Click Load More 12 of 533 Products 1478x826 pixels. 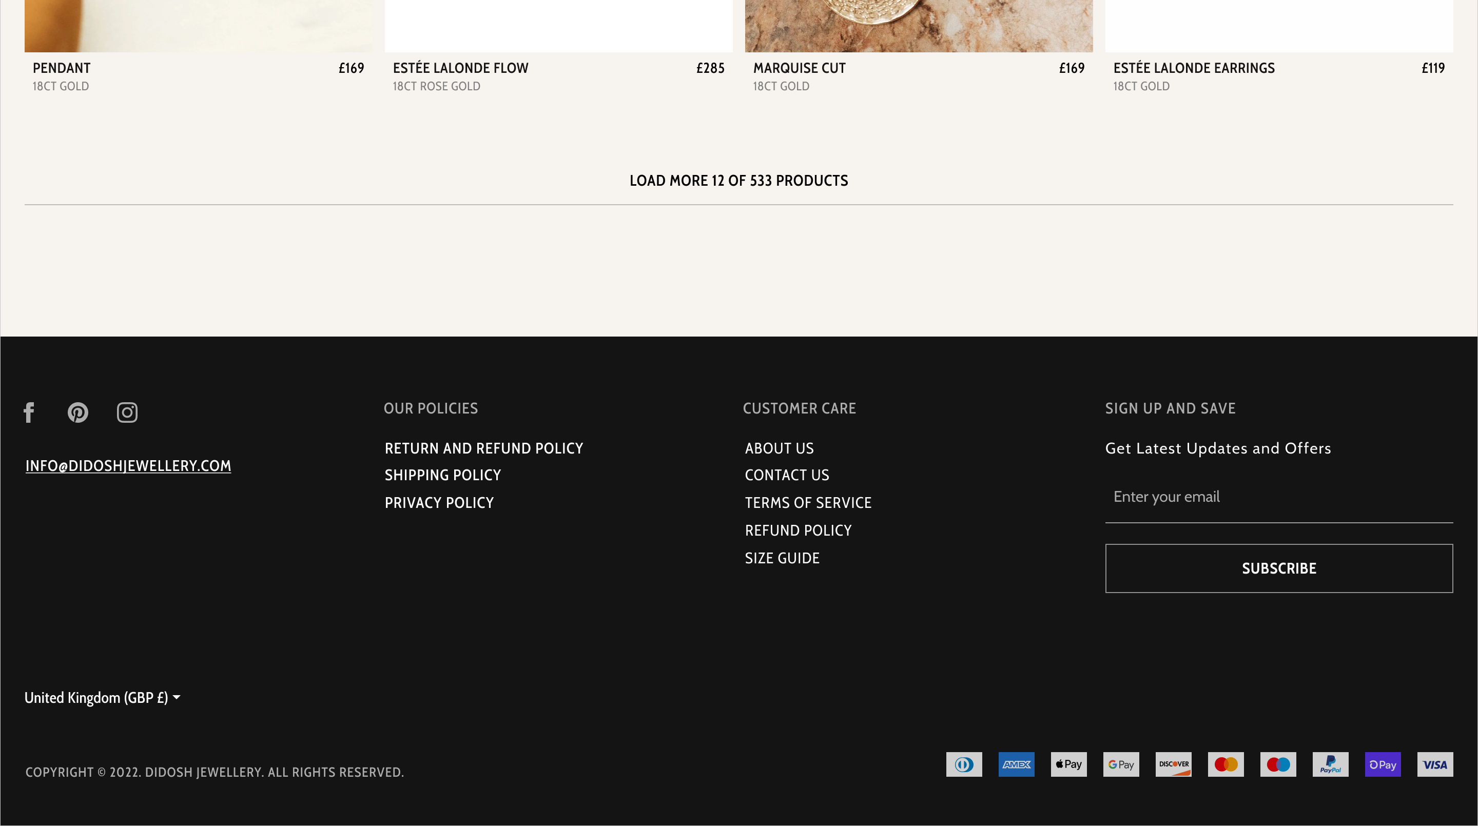(x=738, y=181)
